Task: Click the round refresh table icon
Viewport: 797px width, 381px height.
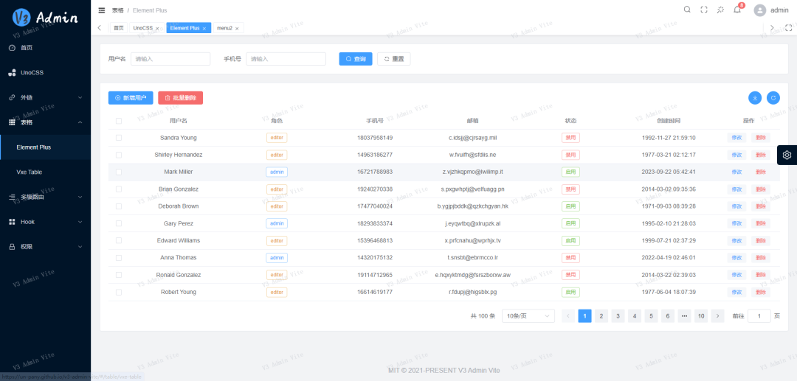Action: pyautogui.click(x=773, y=97)
